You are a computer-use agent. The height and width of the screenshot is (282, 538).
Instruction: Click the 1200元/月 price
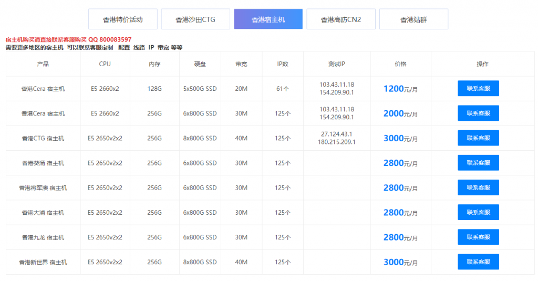click(400, 89)
